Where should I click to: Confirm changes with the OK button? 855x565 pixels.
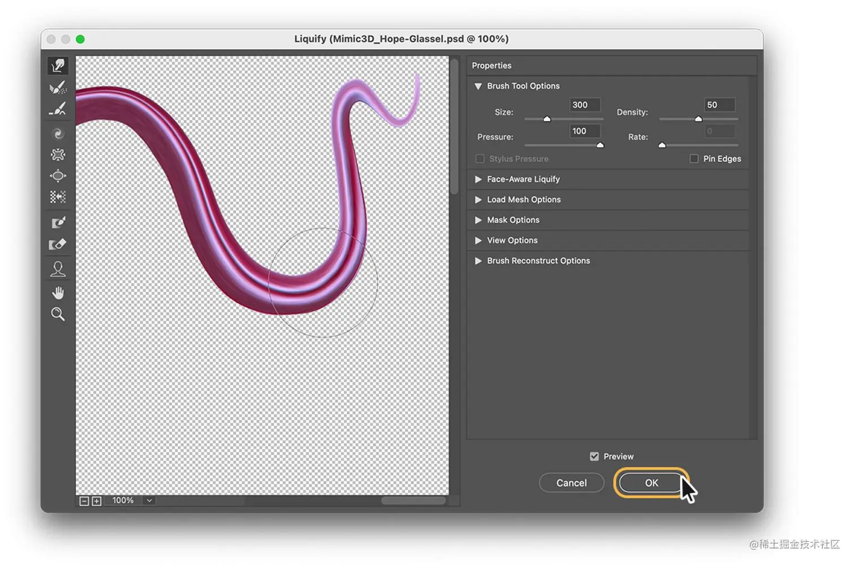click(x=651, y=482)
